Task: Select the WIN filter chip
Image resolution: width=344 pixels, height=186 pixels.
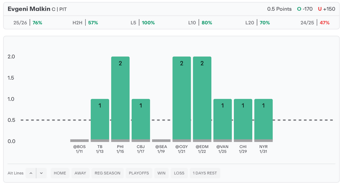Action: coord(161,173)
